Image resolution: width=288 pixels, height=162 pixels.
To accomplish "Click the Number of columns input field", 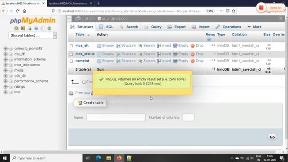I will pyautogui.click(x=189, y=117).
